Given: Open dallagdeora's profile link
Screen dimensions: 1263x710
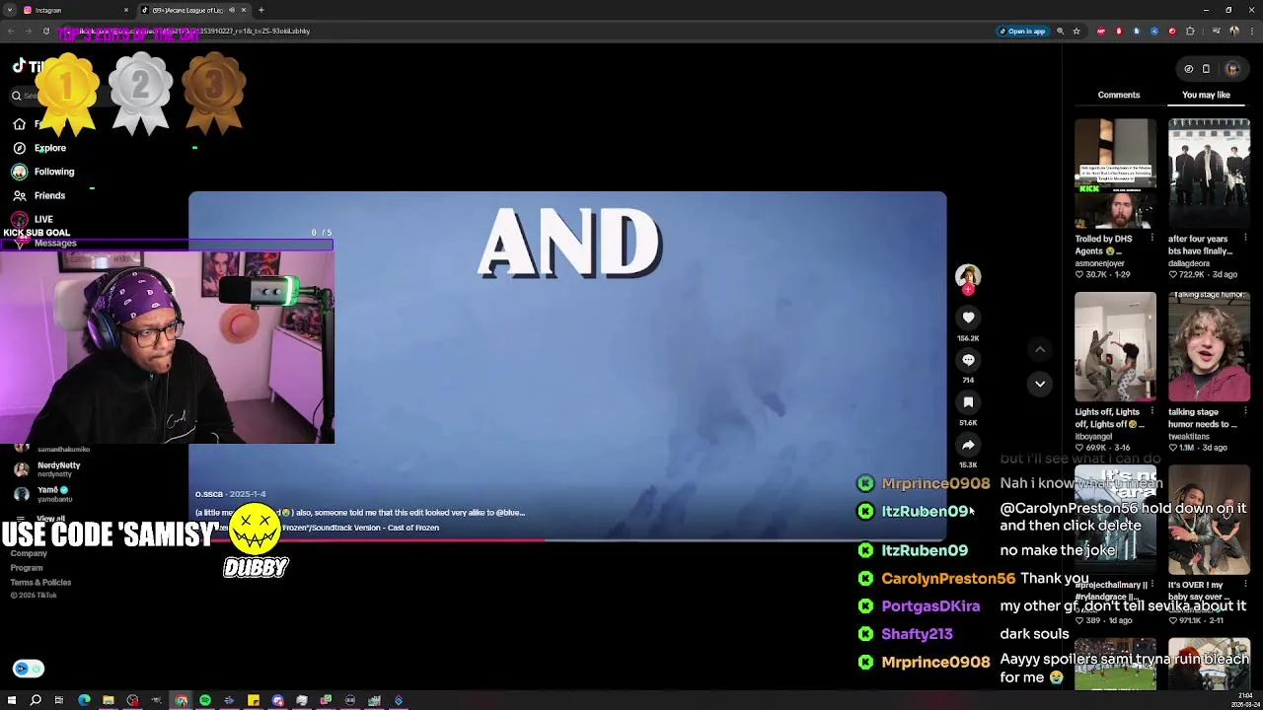Looking at the screenshot, I should click(x=1189, y=263).
